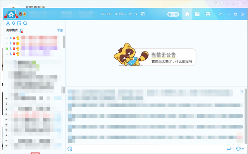The image size is (248, 154).
Task: Click the yellow shirt icon on queue entry 2
Action: [x=18, y=43]
